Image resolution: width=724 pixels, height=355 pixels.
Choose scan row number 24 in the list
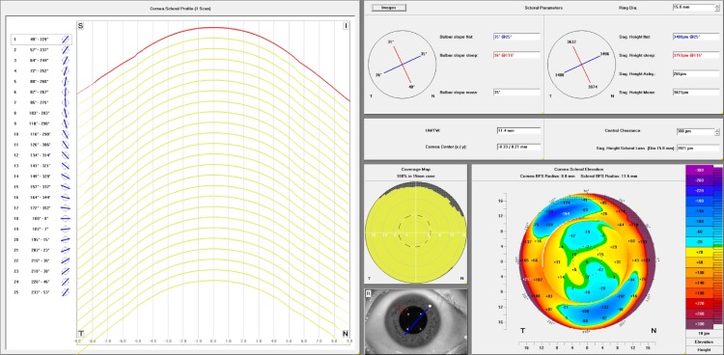pos(42,282)
